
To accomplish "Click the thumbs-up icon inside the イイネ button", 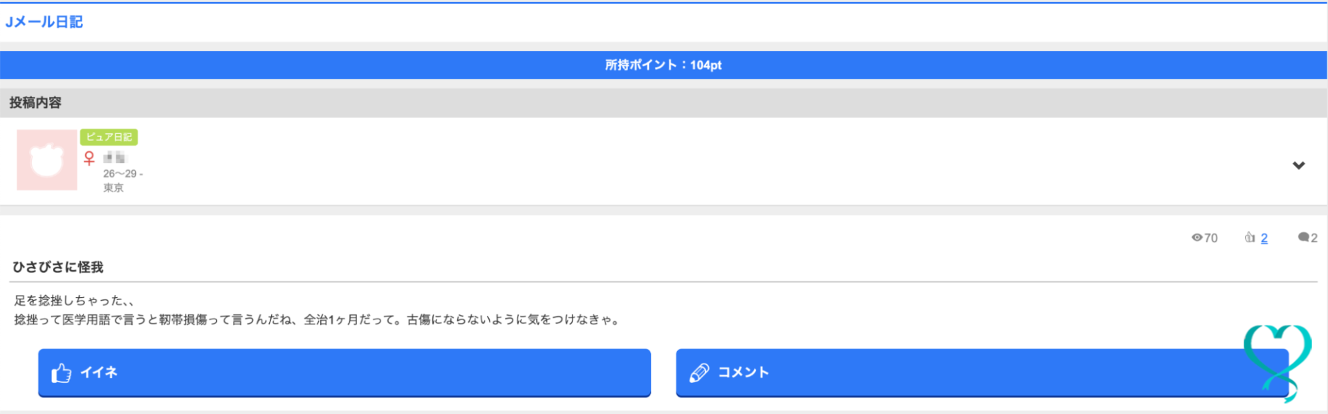I will click(63, 373).
